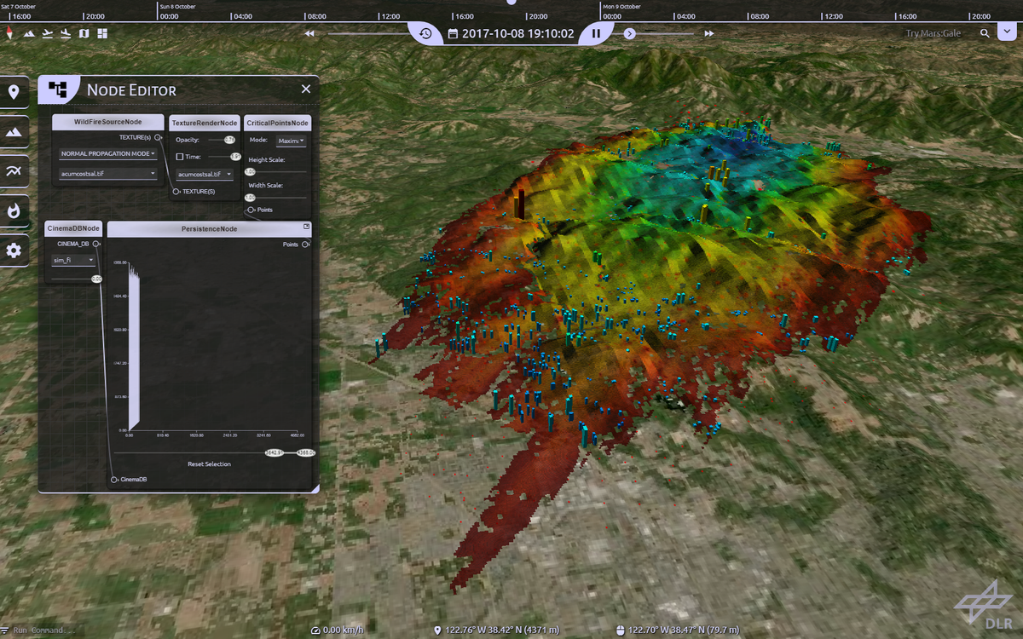Viewport: 1023px width, 639px height.
Task: Select the location pin tool in sidebar
Action: [13, 91]
